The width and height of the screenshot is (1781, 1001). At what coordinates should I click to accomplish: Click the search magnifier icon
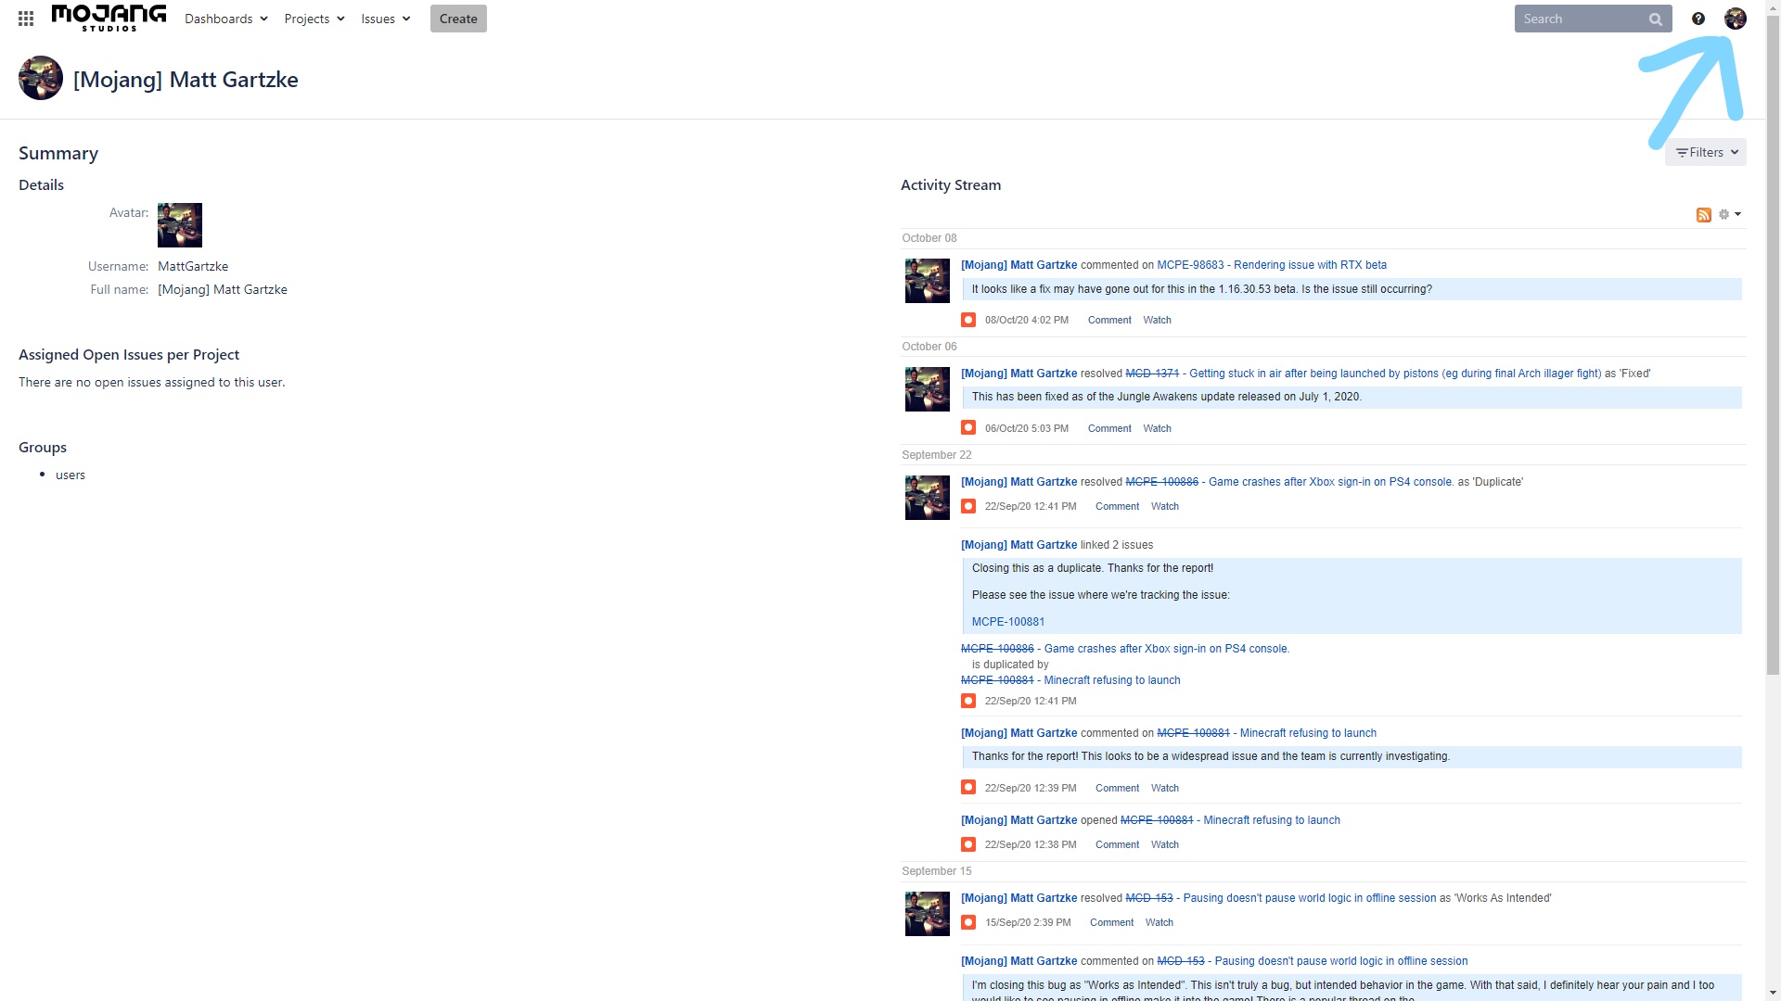click(x=1656, y=19)
